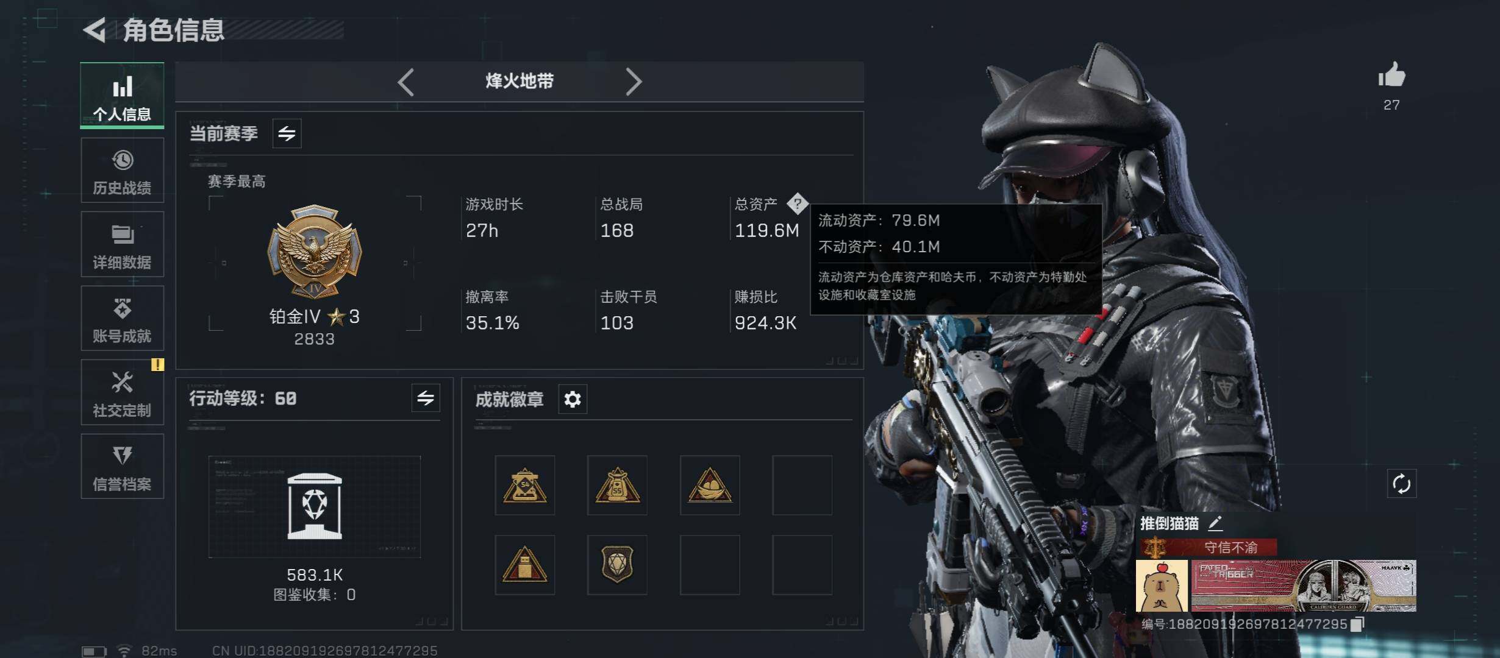
Task: Open the 详细数据 sidebar tab
Action: (x=122, y=245)
